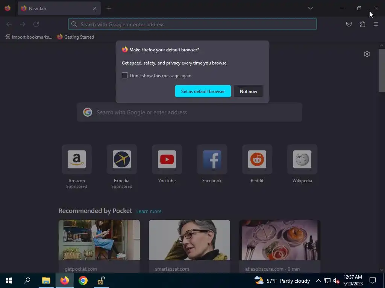This screenshot has height=288, width=385.
Task: Open the Save to Pocket icon
Action: (349, 24)
